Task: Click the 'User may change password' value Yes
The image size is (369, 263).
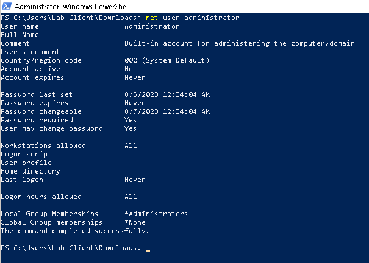Action: point(131,128)
